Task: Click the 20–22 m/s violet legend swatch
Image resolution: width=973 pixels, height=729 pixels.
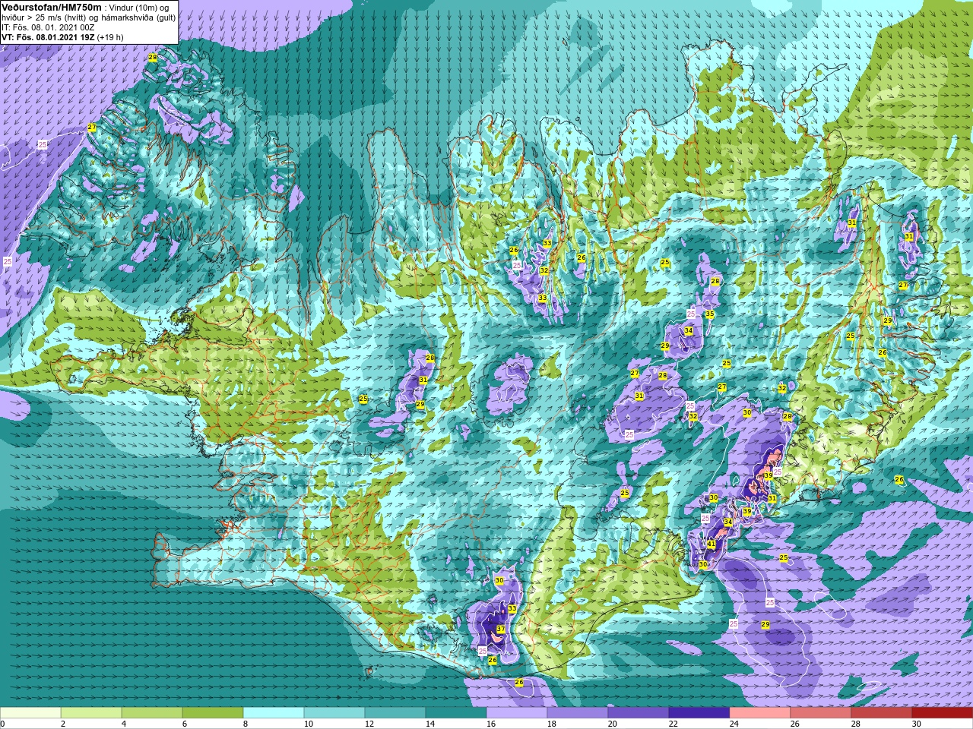Action: (x=639, y=713)
